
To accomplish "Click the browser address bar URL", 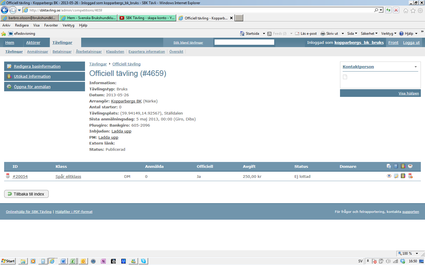I will [66, 10].
